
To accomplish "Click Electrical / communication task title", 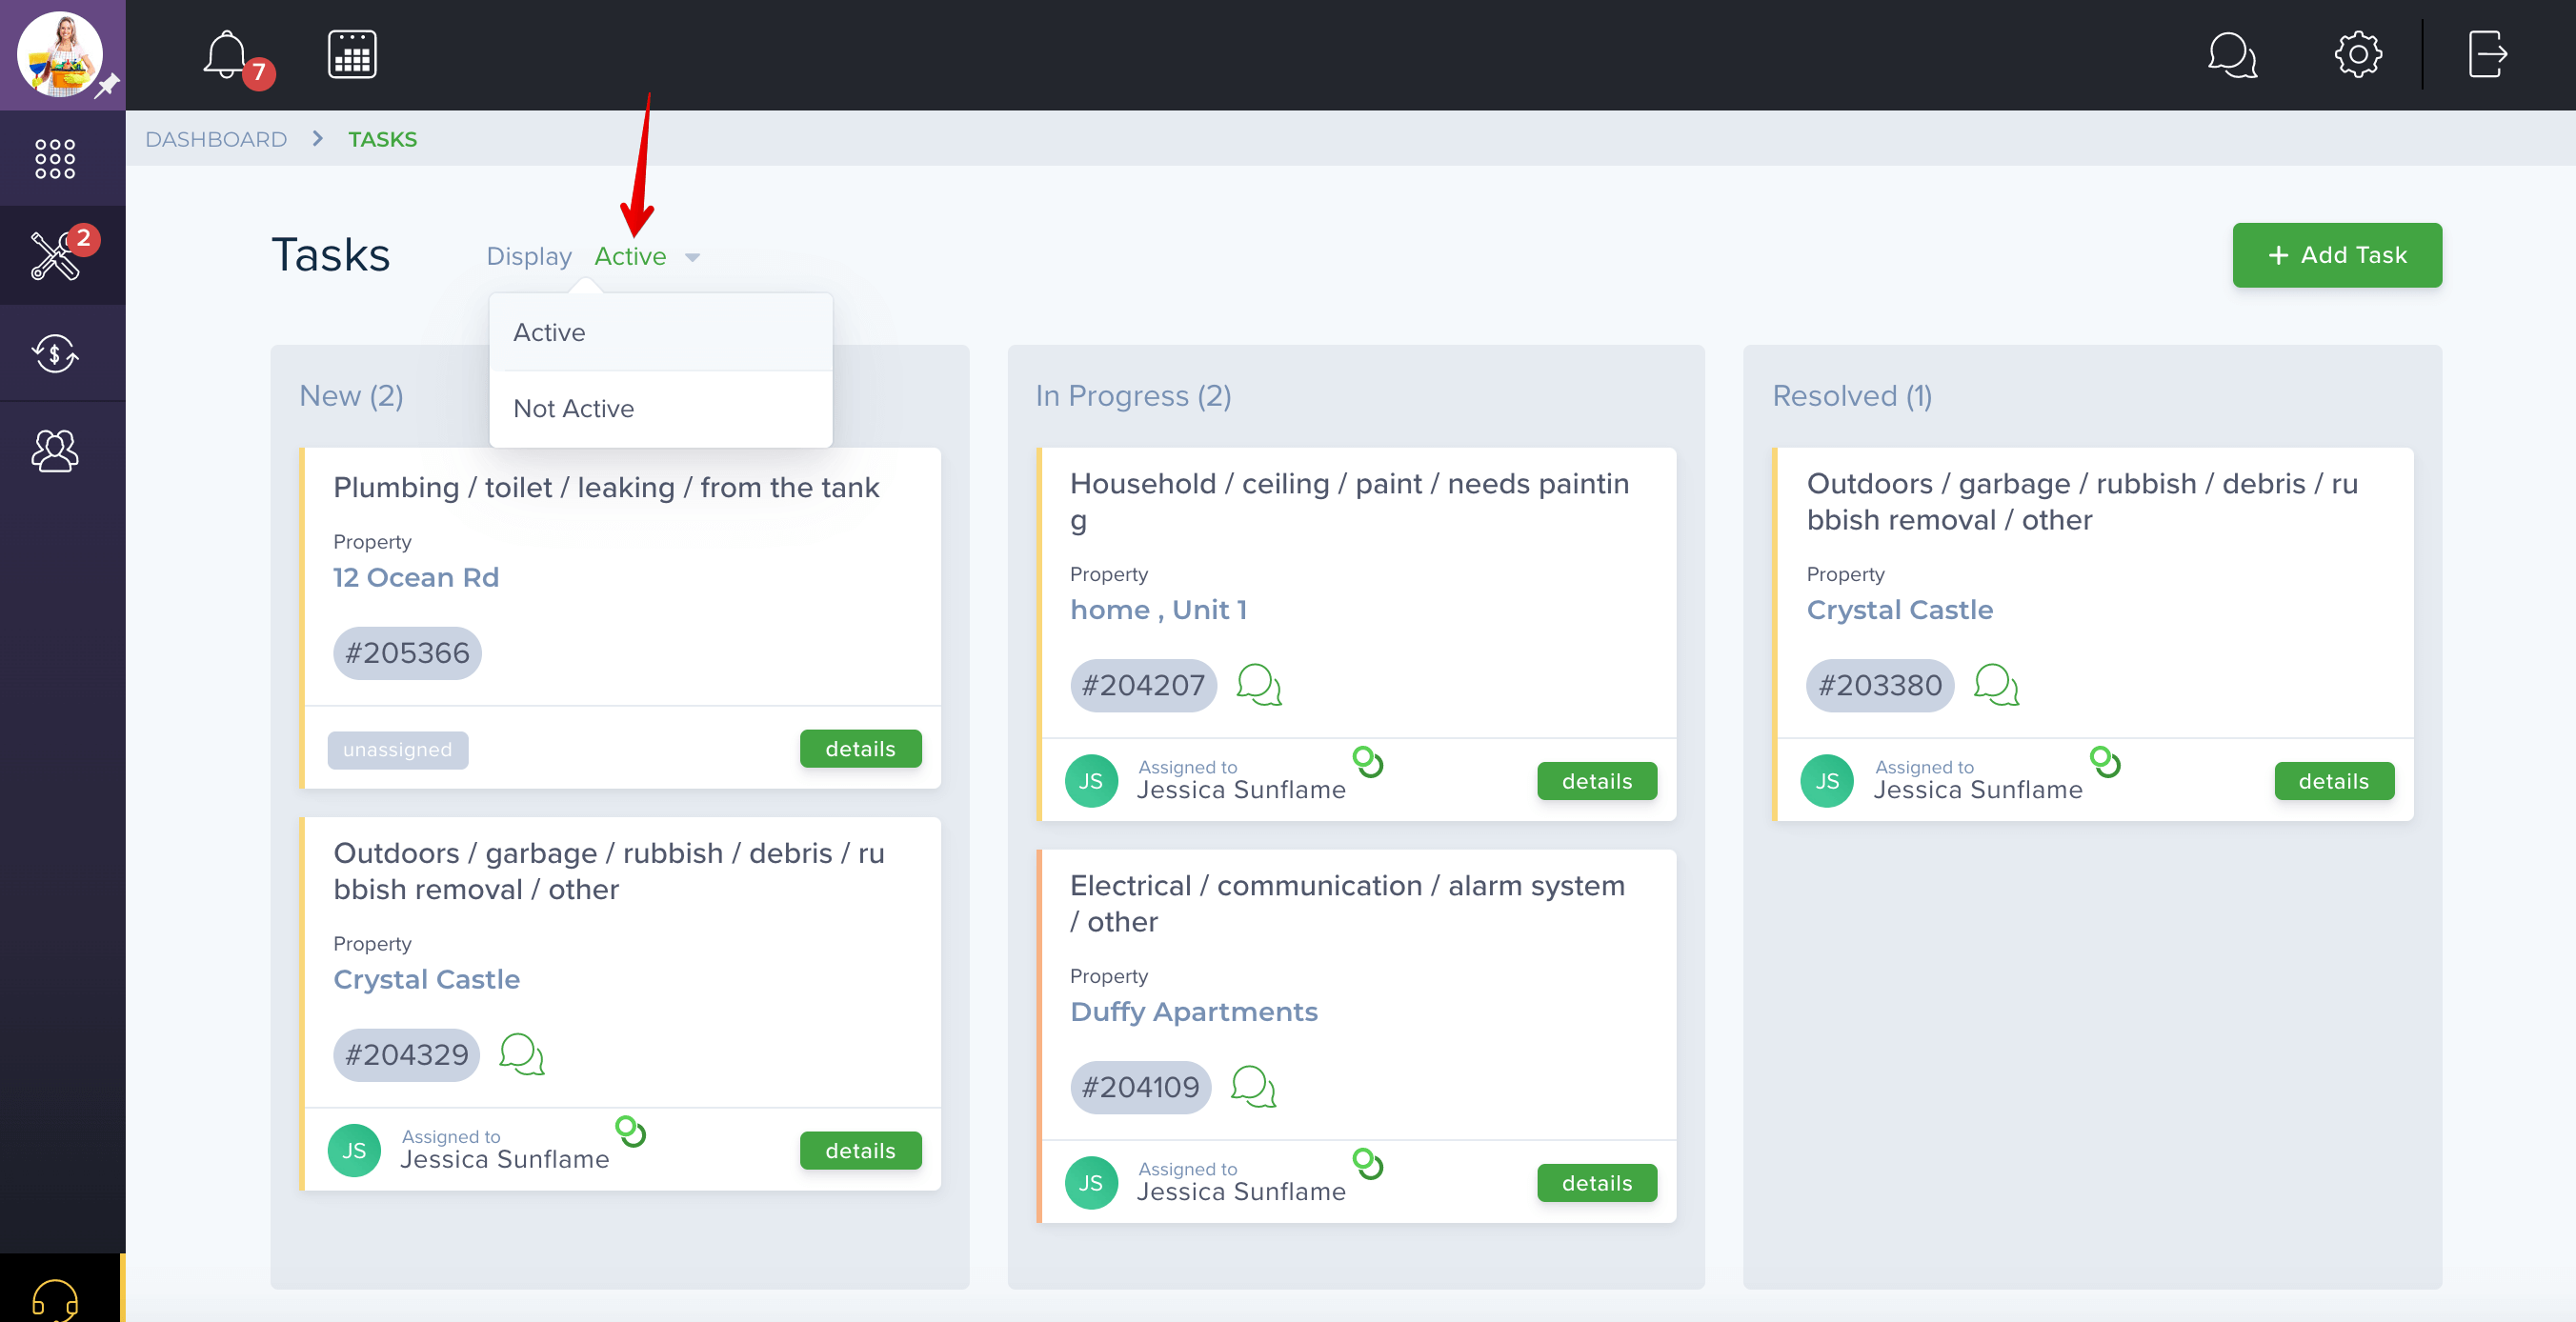I will click(x=1347, y=904).
